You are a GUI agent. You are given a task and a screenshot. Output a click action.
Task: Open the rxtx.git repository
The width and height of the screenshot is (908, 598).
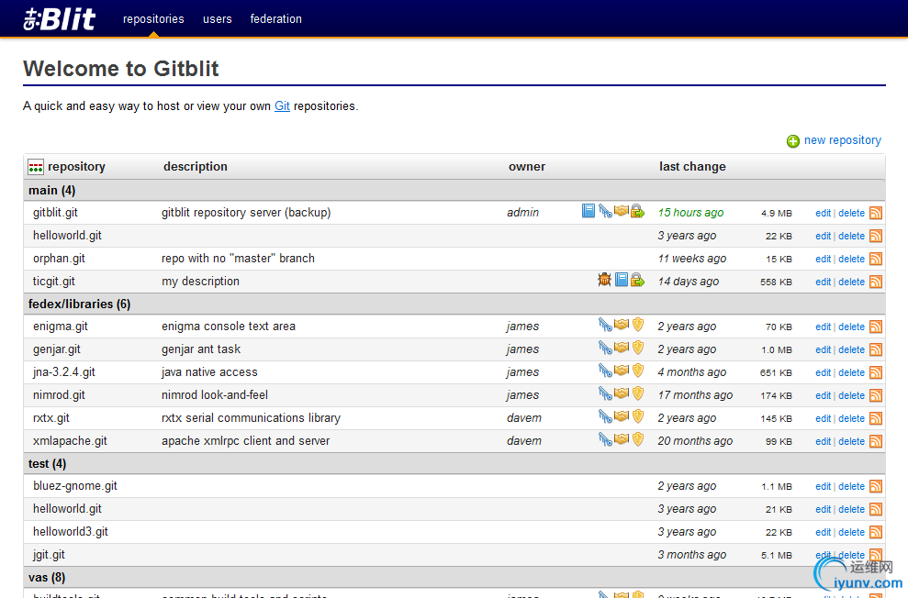click(51, 417)
